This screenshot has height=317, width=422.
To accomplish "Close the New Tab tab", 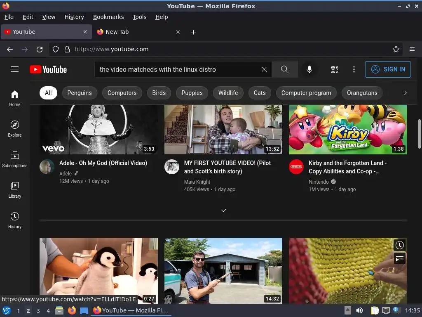I will 178,32.
